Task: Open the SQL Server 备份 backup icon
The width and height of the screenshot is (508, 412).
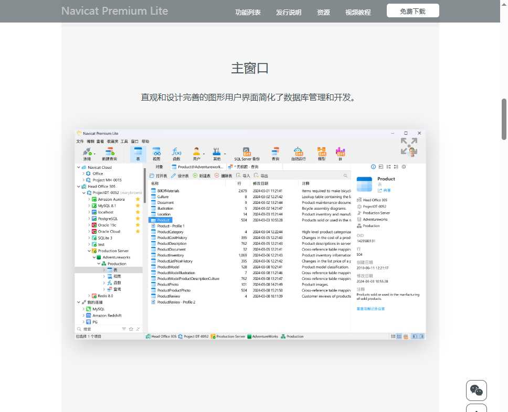Action: (247, 154)
